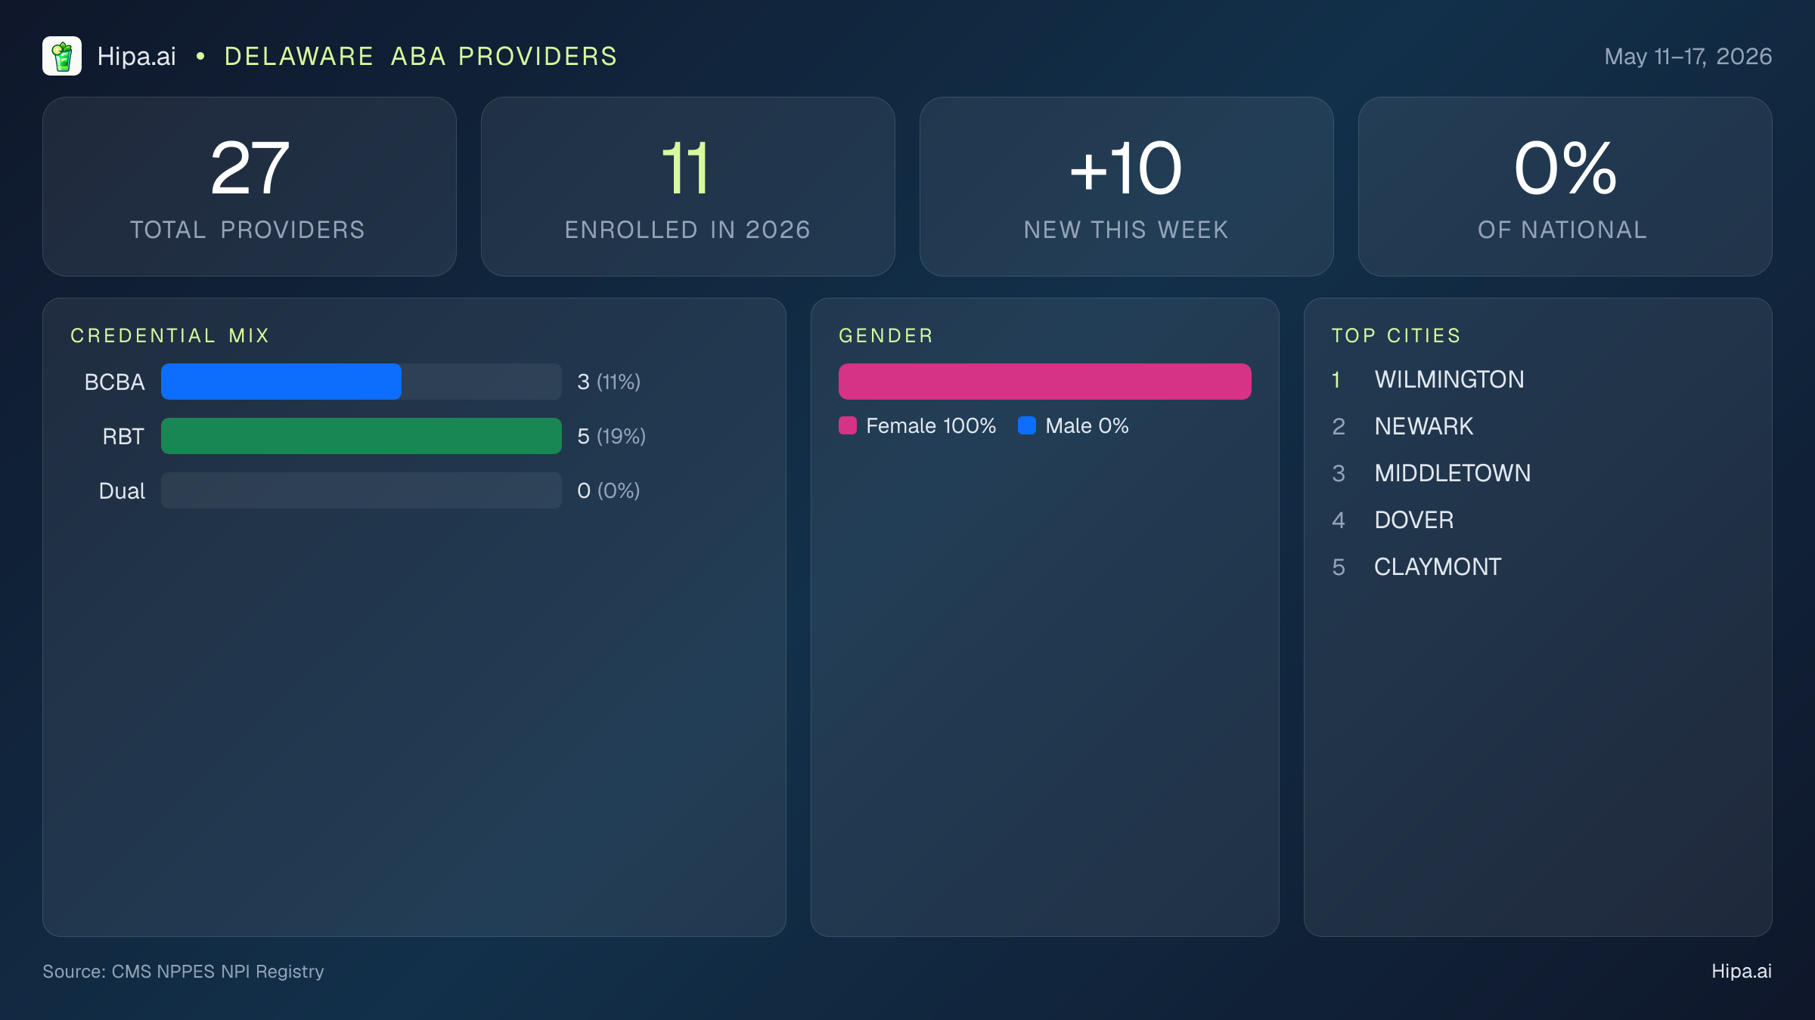
Task: Select the BCBA blue credential bar
Action: [281, 382]
